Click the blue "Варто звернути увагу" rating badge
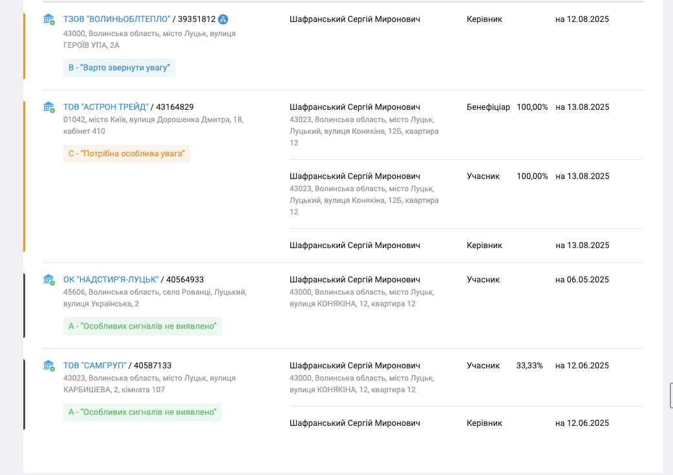Image resolution: width=673 pixels, height=475 pixels. (119, 67)
